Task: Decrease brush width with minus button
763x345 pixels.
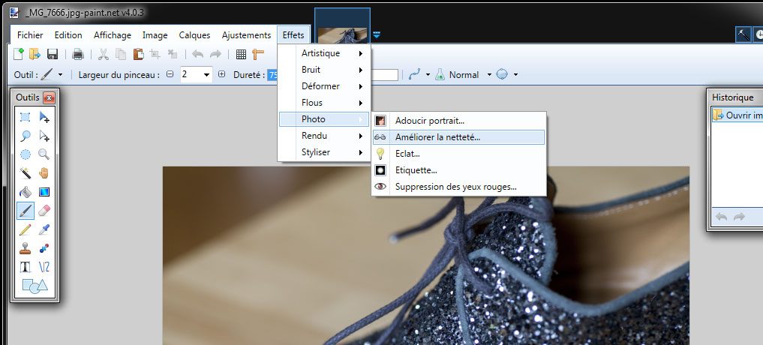Action: pos(170,74)
